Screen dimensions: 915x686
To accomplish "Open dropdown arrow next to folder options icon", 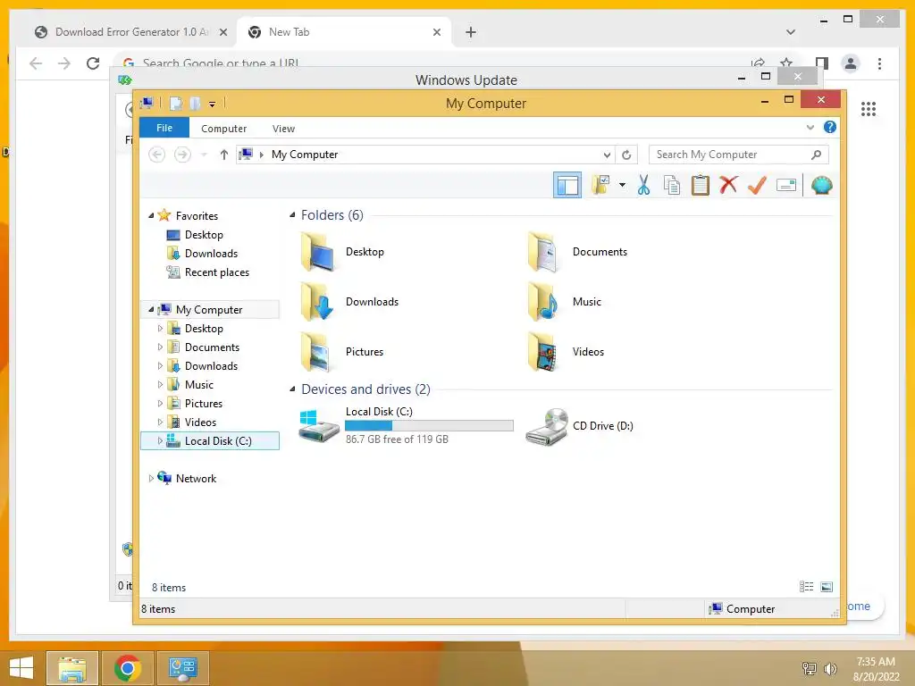I will (622, 186).
